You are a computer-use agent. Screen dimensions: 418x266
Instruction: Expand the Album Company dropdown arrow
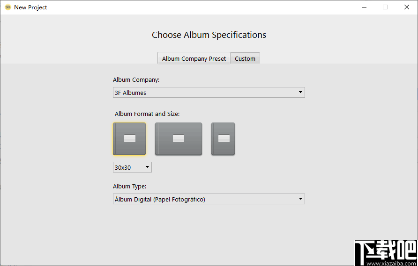pos(300,93)
